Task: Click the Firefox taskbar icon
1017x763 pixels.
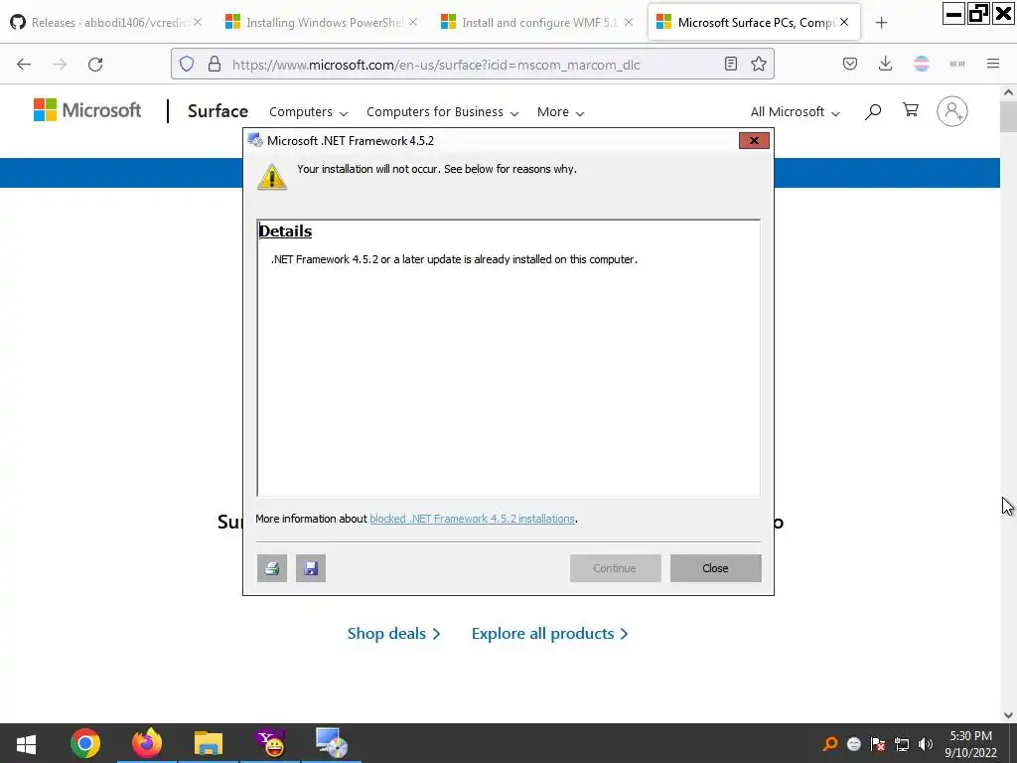Action: (x=147, y=743)
